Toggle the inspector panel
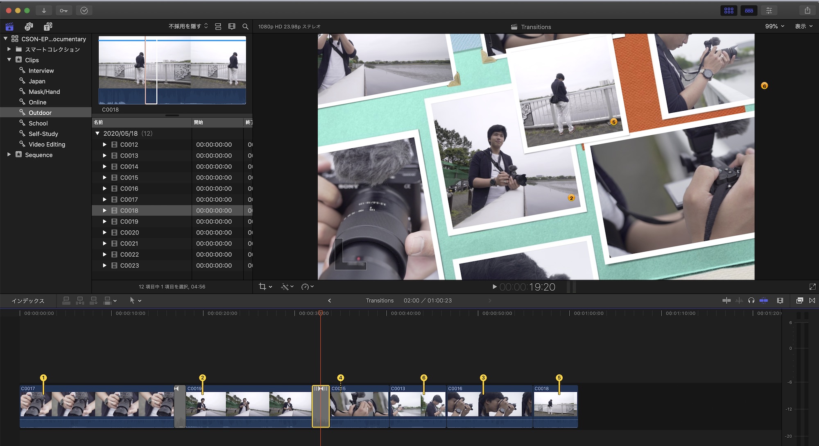 click(x=769, y=11)
